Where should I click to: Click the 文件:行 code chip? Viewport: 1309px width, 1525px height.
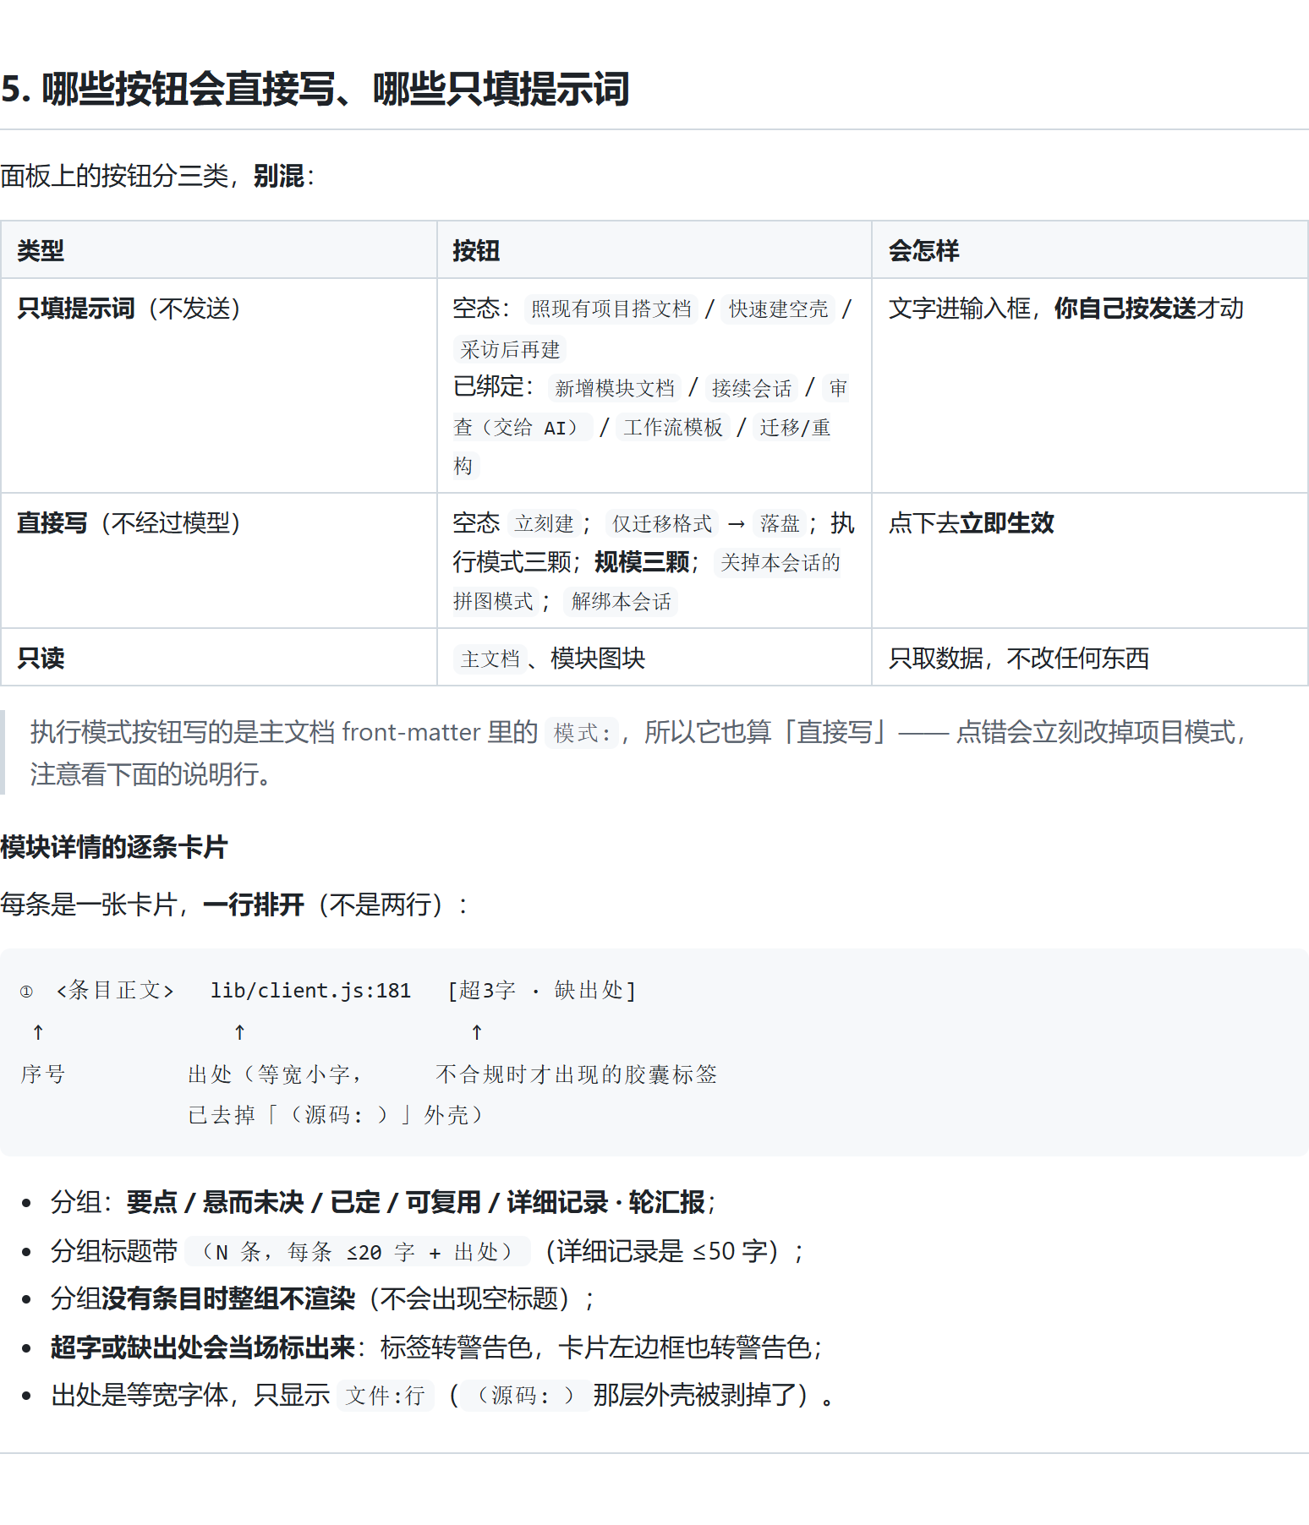click(386, 1395)
